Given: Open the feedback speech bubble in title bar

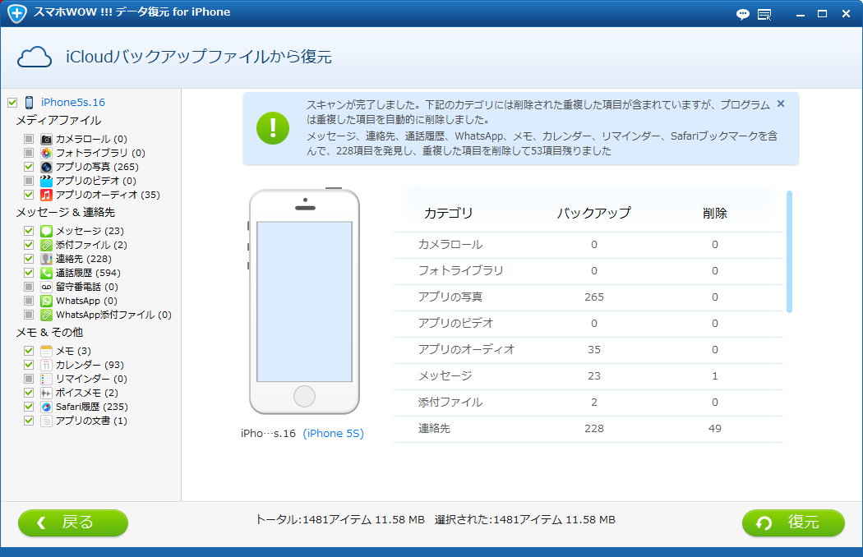Looking at the screenshot, I should point(742,14).
